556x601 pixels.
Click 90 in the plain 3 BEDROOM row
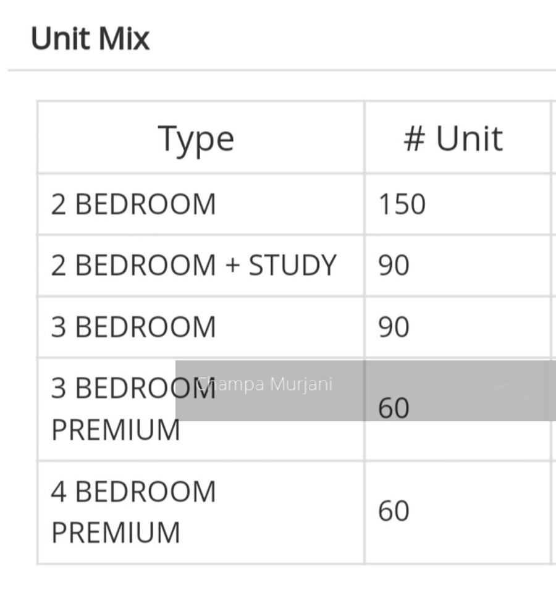click(x=394, y=327)
